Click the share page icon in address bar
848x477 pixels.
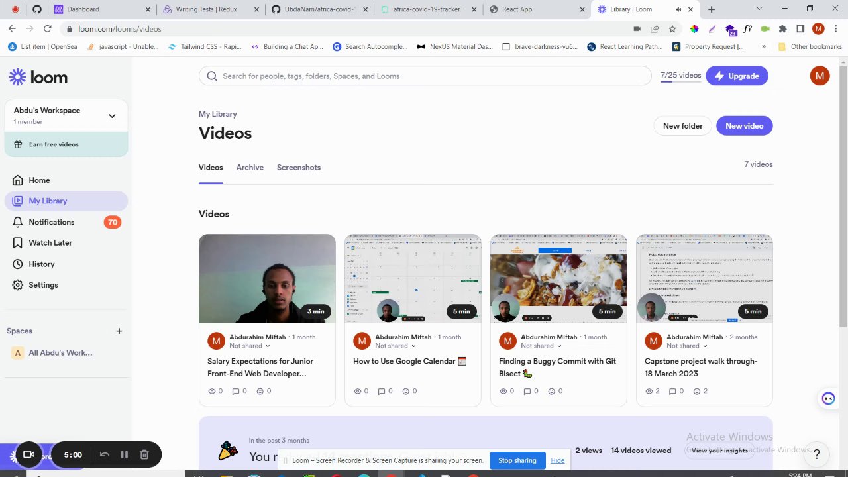tap(655, 29)
